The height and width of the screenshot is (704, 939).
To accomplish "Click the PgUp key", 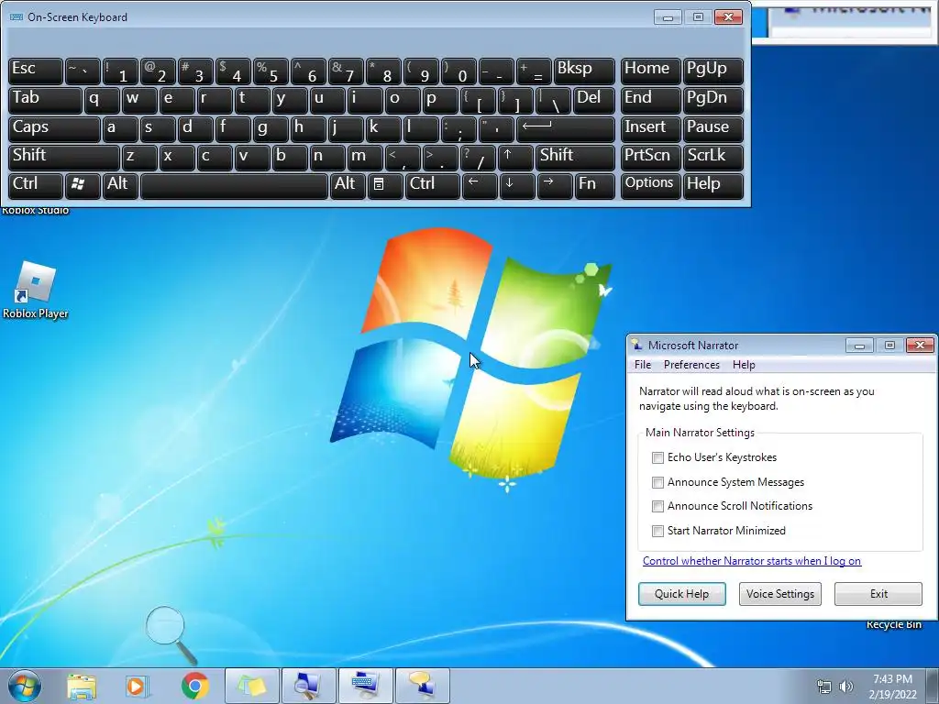I will (x=713, y=71).
